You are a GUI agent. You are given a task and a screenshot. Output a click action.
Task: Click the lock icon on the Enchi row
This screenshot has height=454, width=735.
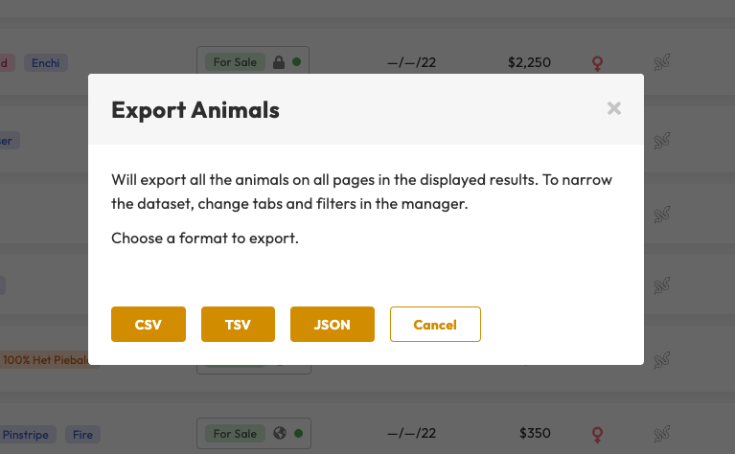[x=279, y=63]
